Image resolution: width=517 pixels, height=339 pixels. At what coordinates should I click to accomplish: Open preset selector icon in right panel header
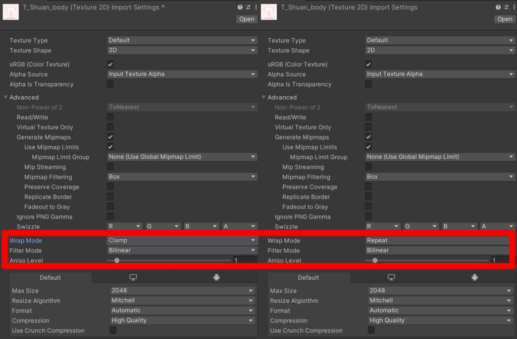(x=506, y=7)
